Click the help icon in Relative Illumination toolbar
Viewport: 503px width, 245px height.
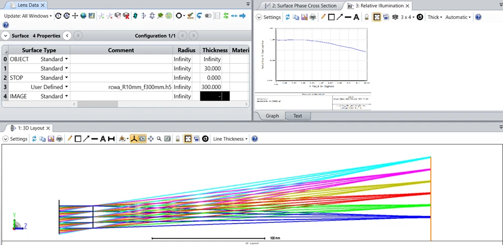pyautogui.click(x=478, y=17)
